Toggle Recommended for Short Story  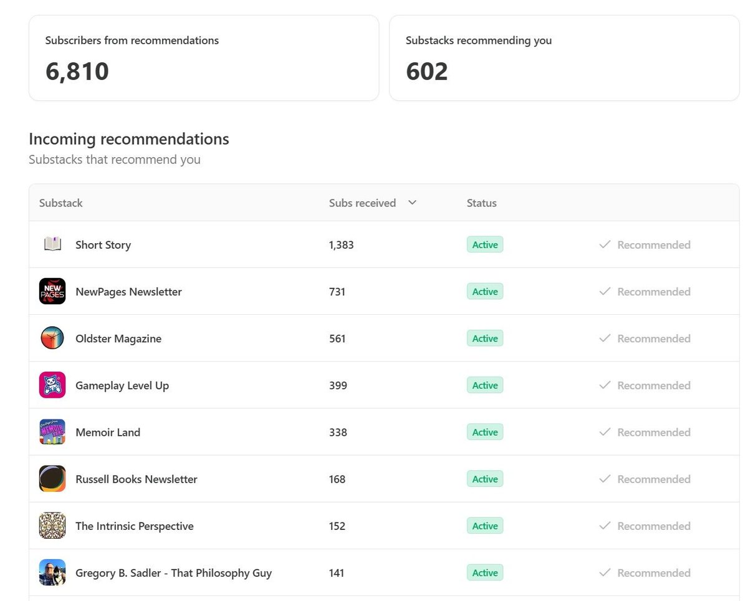(x=645, y=245)
